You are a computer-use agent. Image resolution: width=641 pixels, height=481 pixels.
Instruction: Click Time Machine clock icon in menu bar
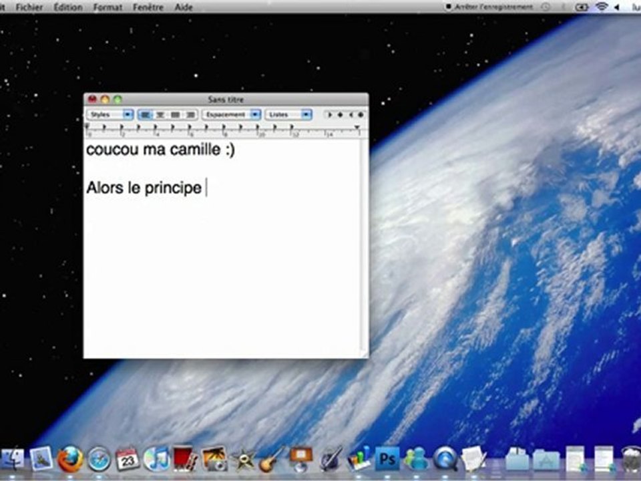tap(546, 7)
